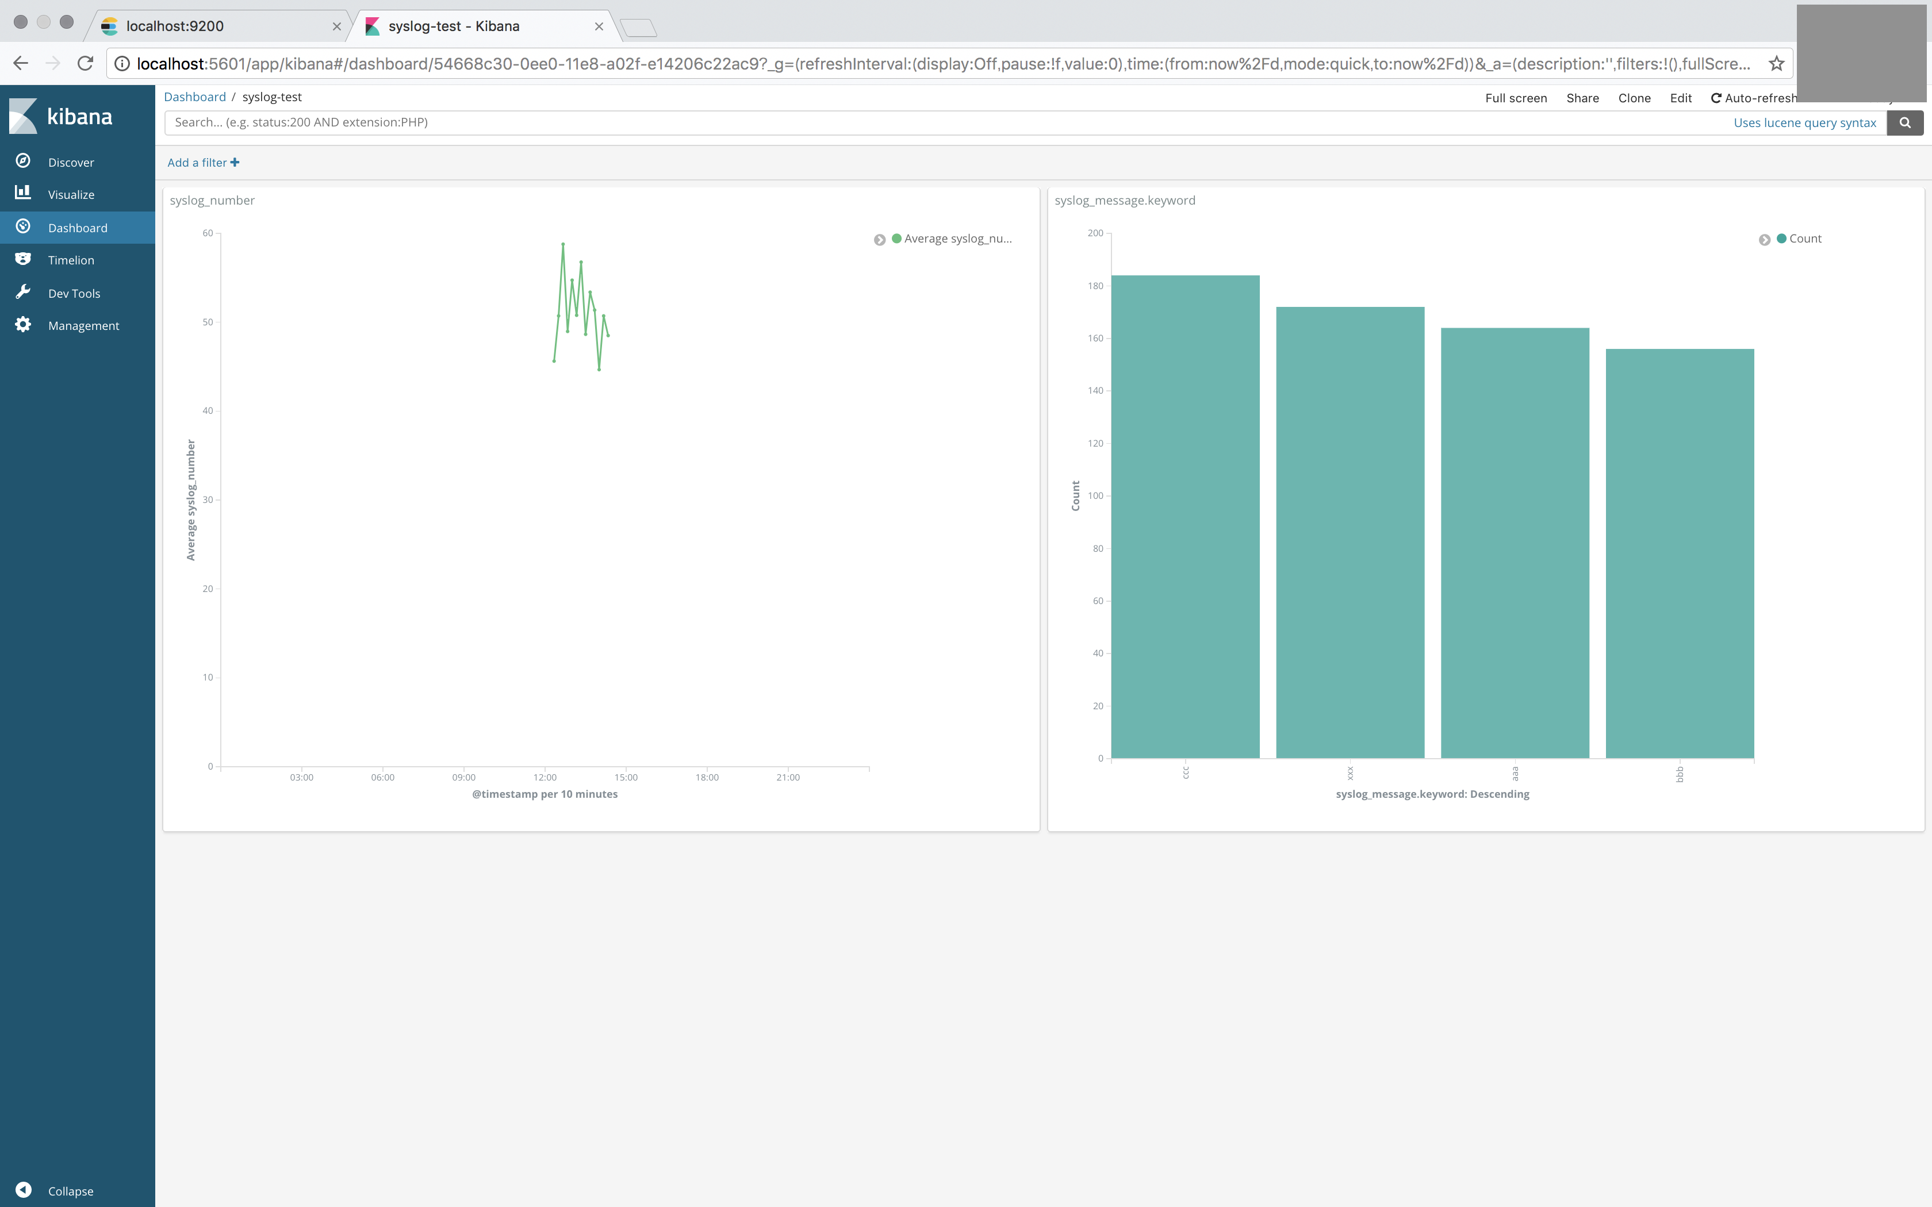Click the Average syslog_nu... legend label

pos(958,239)
